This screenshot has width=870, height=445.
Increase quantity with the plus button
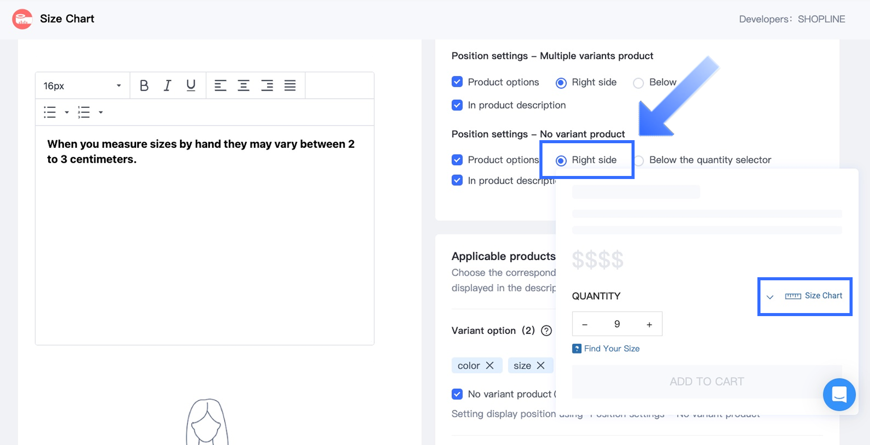pos(649,324)
